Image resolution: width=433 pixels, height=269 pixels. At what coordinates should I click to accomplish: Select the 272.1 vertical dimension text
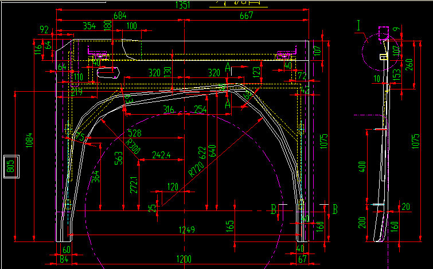click(134, 184)
